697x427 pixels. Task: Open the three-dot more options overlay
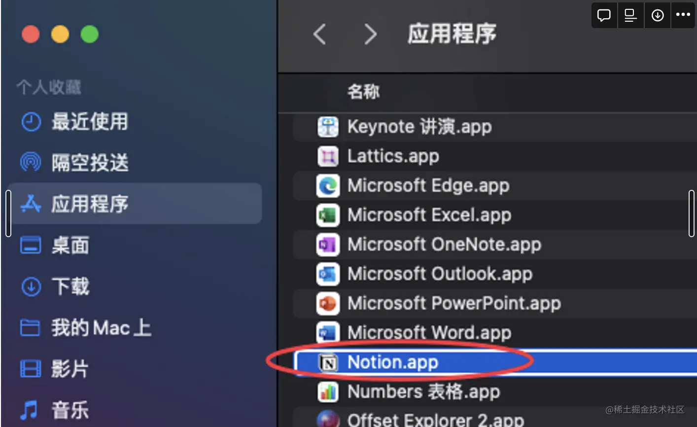683,15
